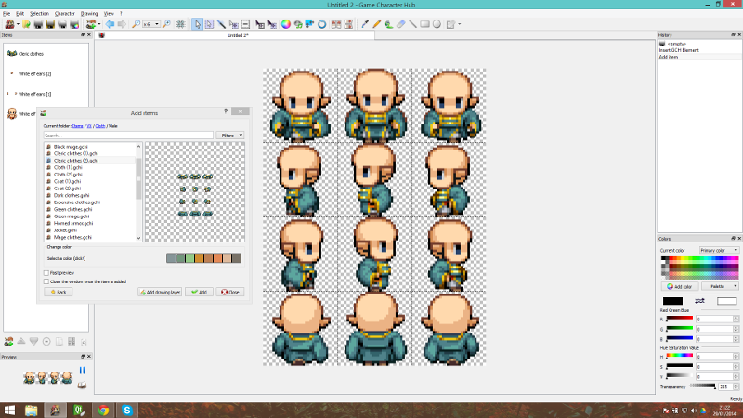
Task: Select the eraser tool
Action: tap(400, 24)
